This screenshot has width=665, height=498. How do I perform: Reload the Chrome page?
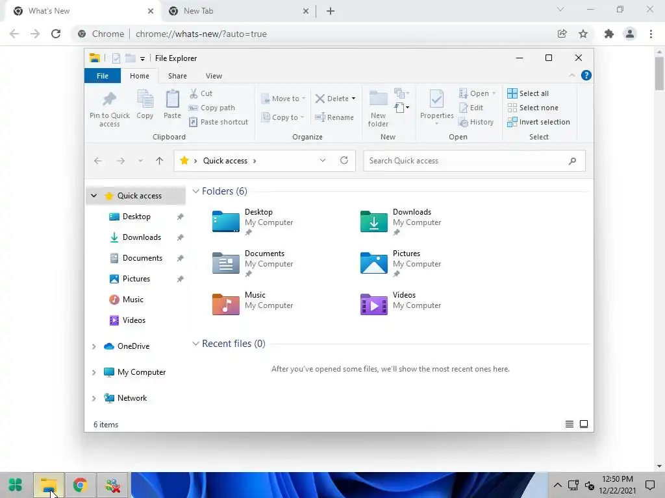56,34
